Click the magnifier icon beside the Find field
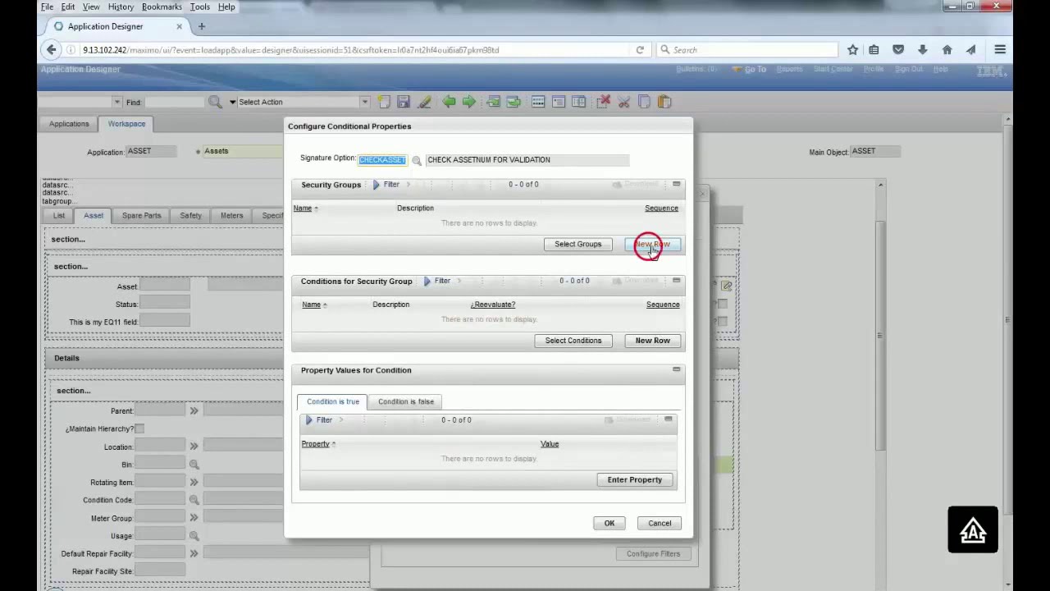Viewport: 1050px width, 591px height. pyautogui.click(x=215, y=102)
